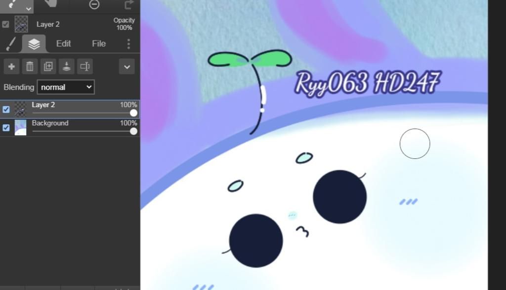Add a new layer with plus icon
The height and width of the screenshot is (290, 506).
[x=11, y=67]
